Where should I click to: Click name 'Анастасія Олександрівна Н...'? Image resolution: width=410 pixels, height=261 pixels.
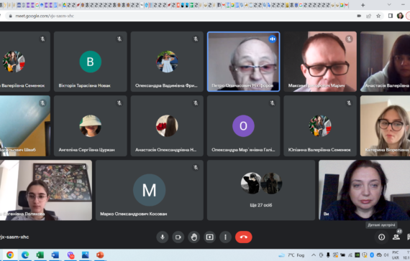tap(165, 150)
